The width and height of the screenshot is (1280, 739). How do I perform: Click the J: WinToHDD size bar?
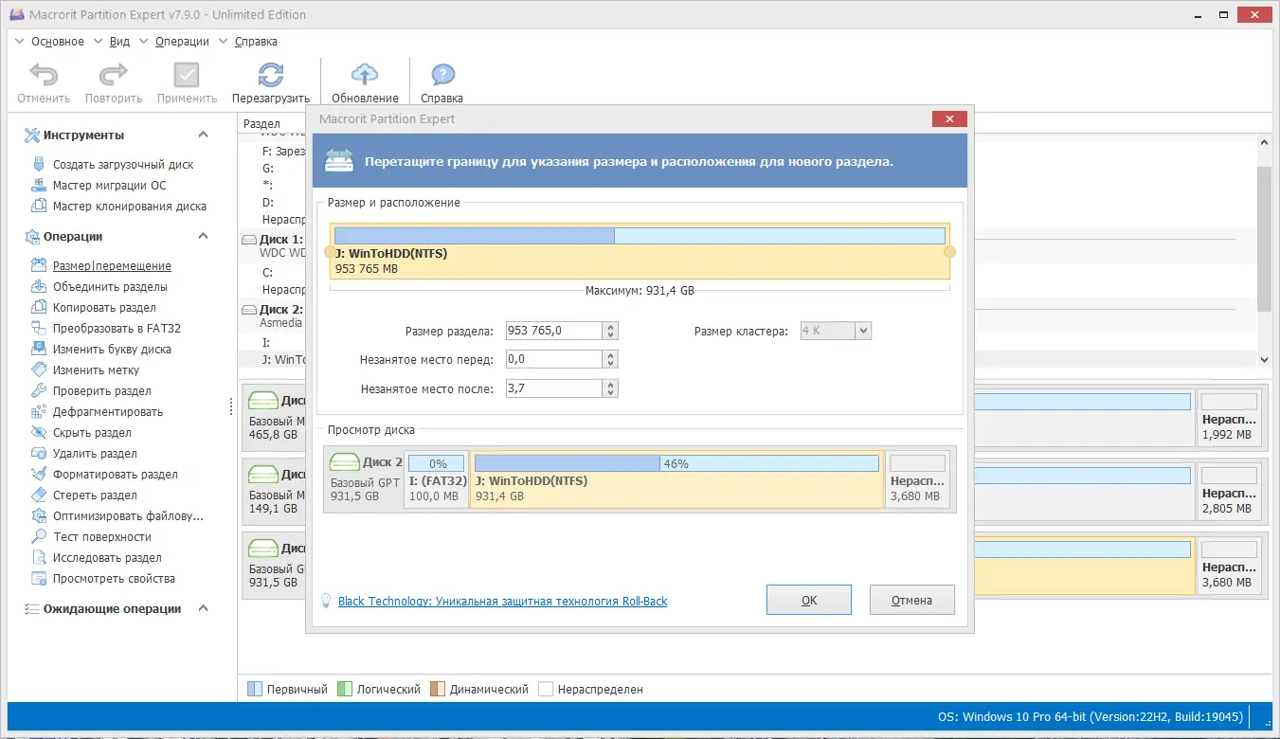pos(640,236)
